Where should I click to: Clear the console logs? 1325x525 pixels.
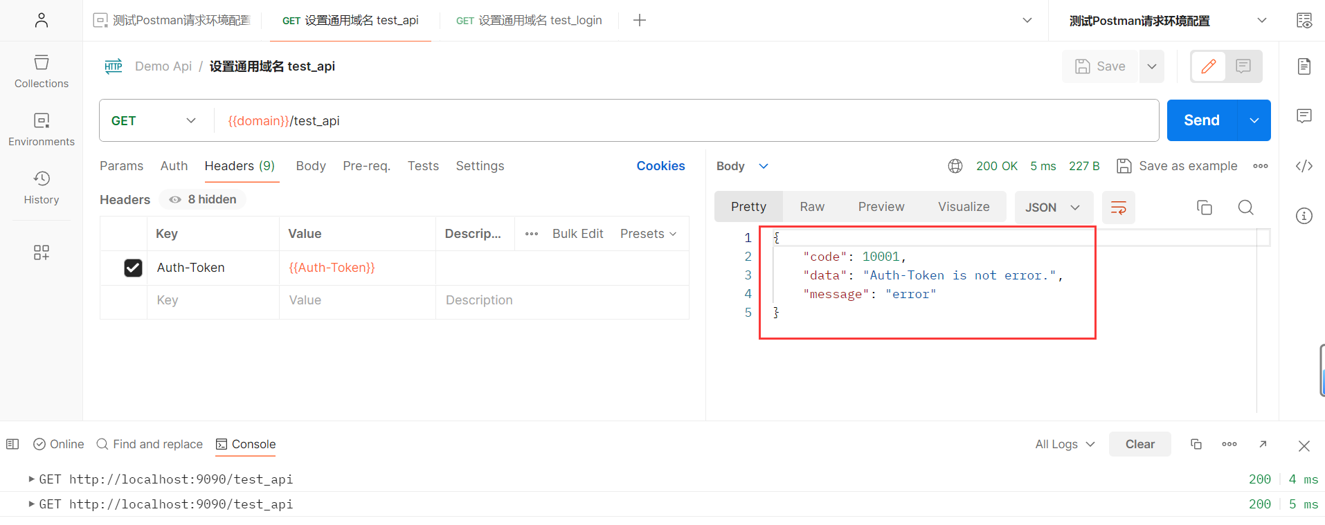1140,444
